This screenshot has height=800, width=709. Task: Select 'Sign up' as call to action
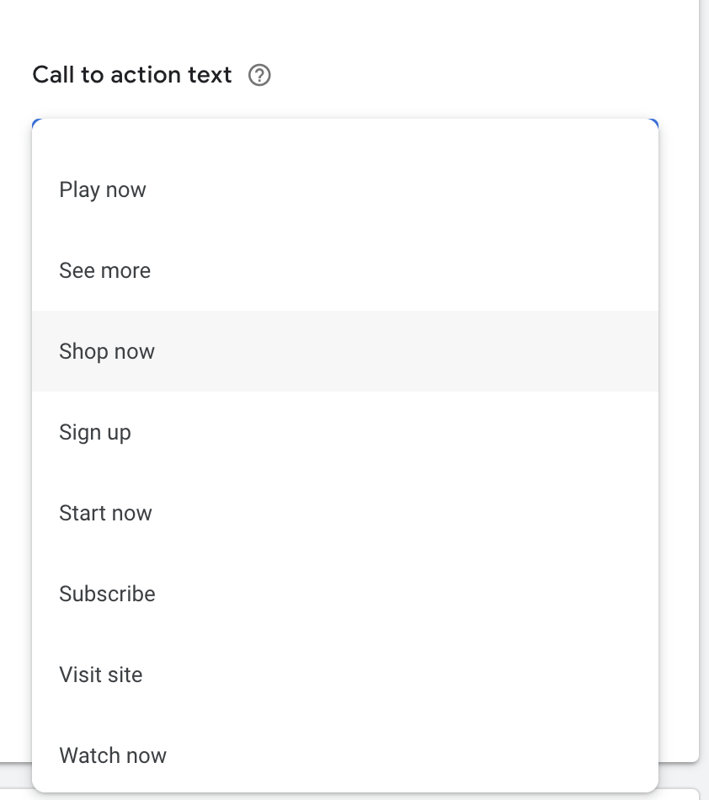95,432
